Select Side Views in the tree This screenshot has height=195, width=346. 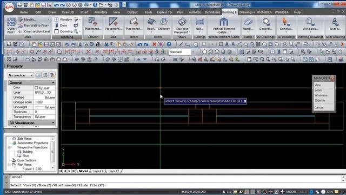pos(24,139)
